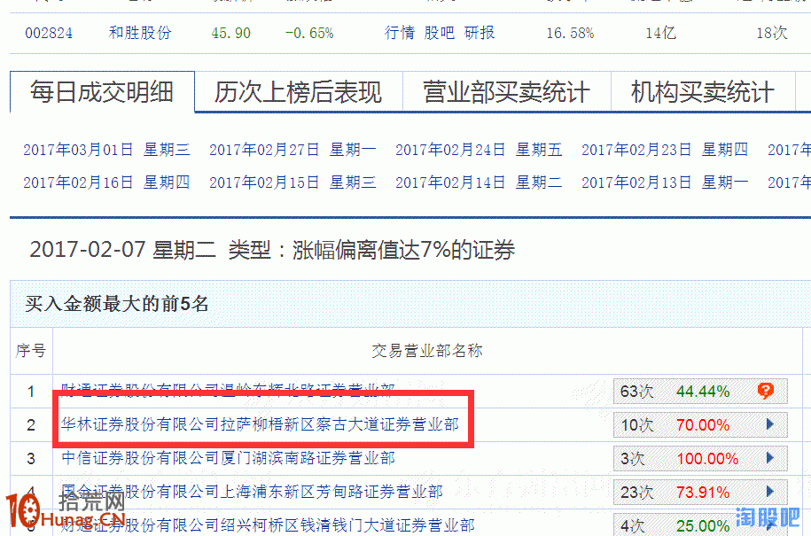Click the orange question mark icon in row 1
Viewport: 811px width, 536px height.
[766, 391]
